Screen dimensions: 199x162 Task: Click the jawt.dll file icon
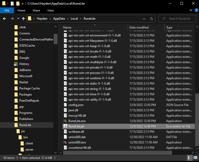65,110
